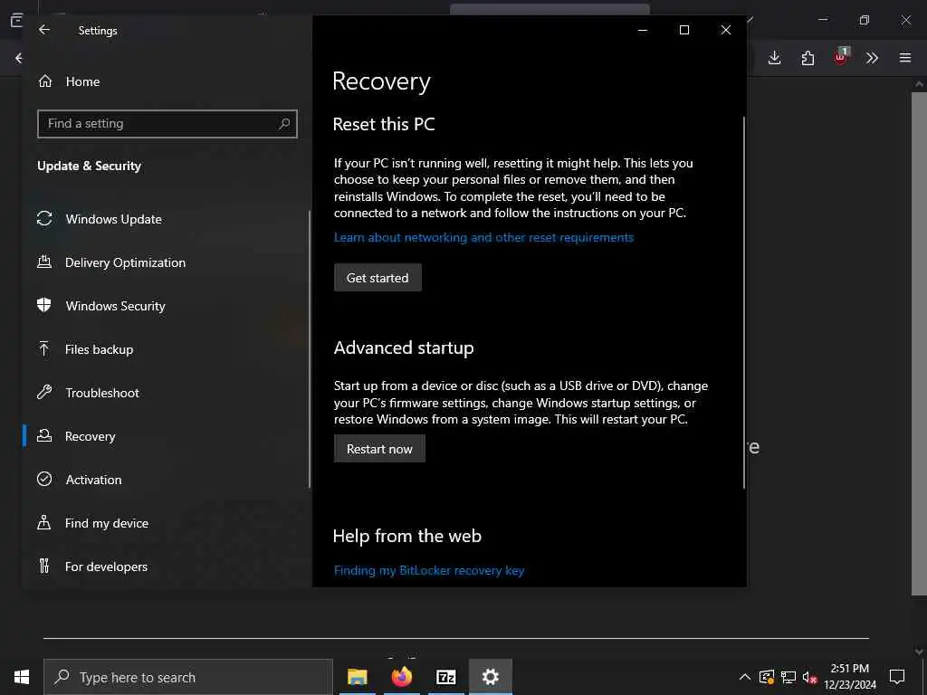Open Finding my BitLocker recovery key link
927x695 pixels.
pos(429,570)
